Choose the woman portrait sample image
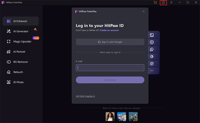 [x=110, y=116]
